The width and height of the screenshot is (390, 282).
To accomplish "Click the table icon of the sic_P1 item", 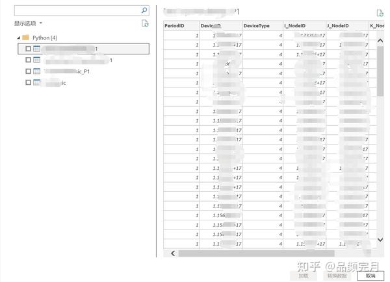I will [37, 71].
